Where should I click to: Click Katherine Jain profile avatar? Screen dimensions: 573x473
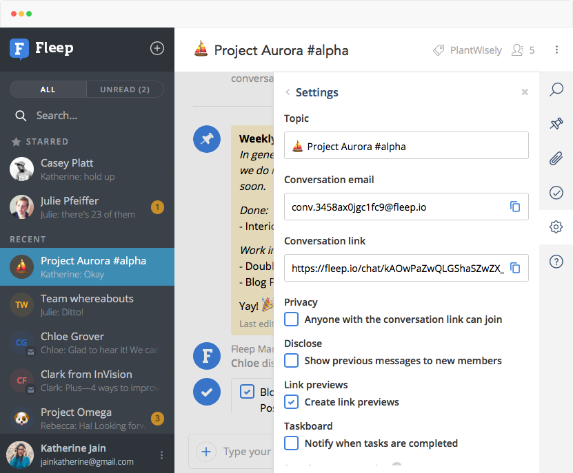(20, 454)
